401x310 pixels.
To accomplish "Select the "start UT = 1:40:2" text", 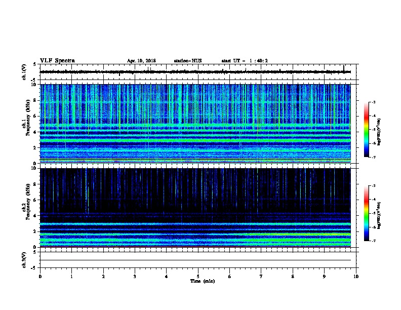I will click(245, 61).
